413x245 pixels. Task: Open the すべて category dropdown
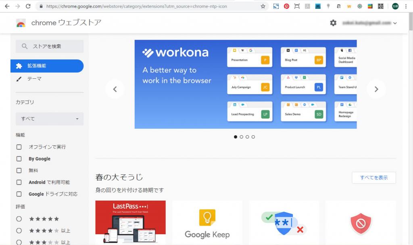pos(50,119)
